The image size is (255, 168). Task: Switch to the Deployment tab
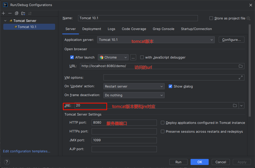coord(92,29)
